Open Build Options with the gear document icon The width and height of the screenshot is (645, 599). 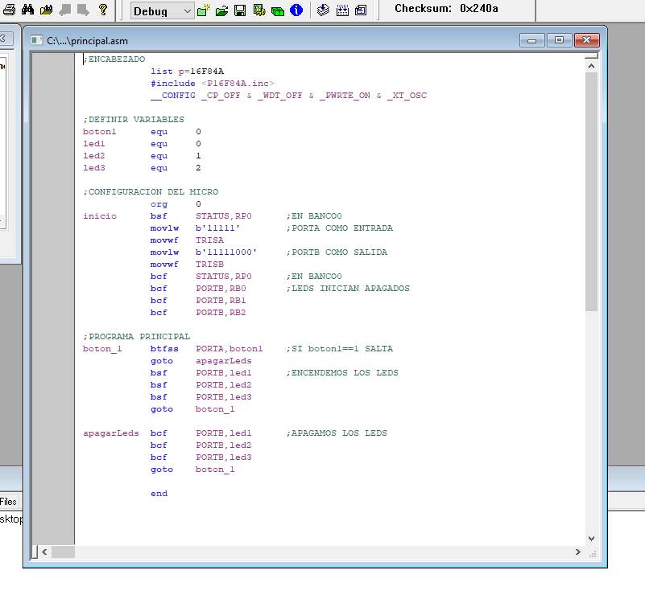(259, 10)
